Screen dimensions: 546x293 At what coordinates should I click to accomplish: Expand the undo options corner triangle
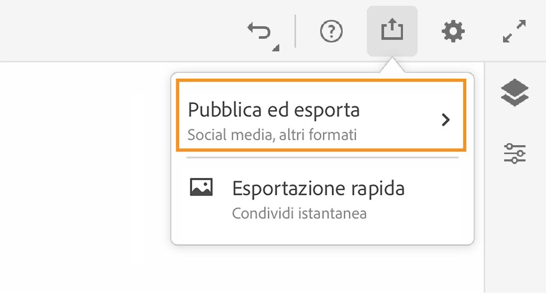(276, 48)
